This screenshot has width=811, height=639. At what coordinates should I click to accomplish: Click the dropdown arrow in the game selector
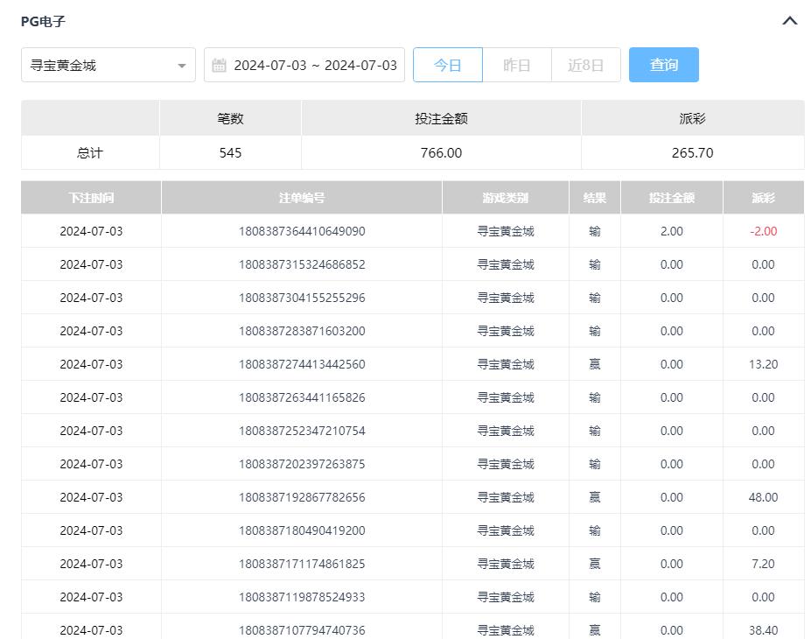181,66
